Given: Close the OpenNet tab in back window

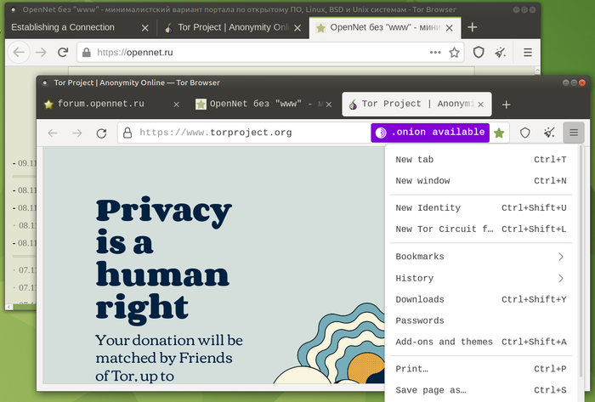Looking at the screenshot, I should [x=450, y=28].
